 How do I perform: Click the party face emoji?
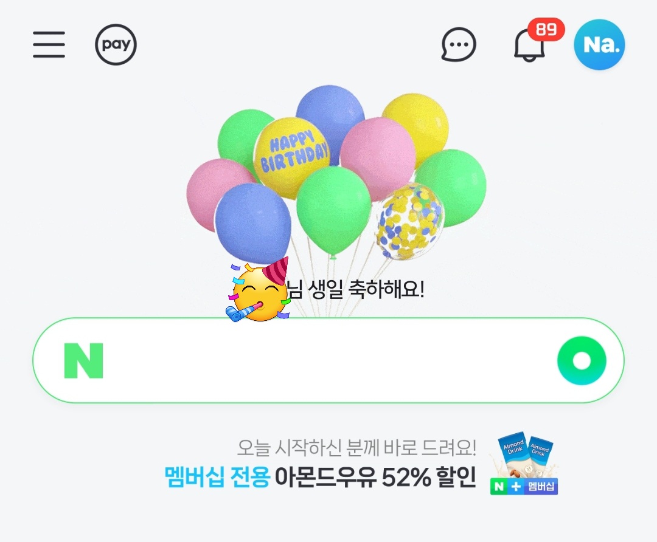point(258,290)
